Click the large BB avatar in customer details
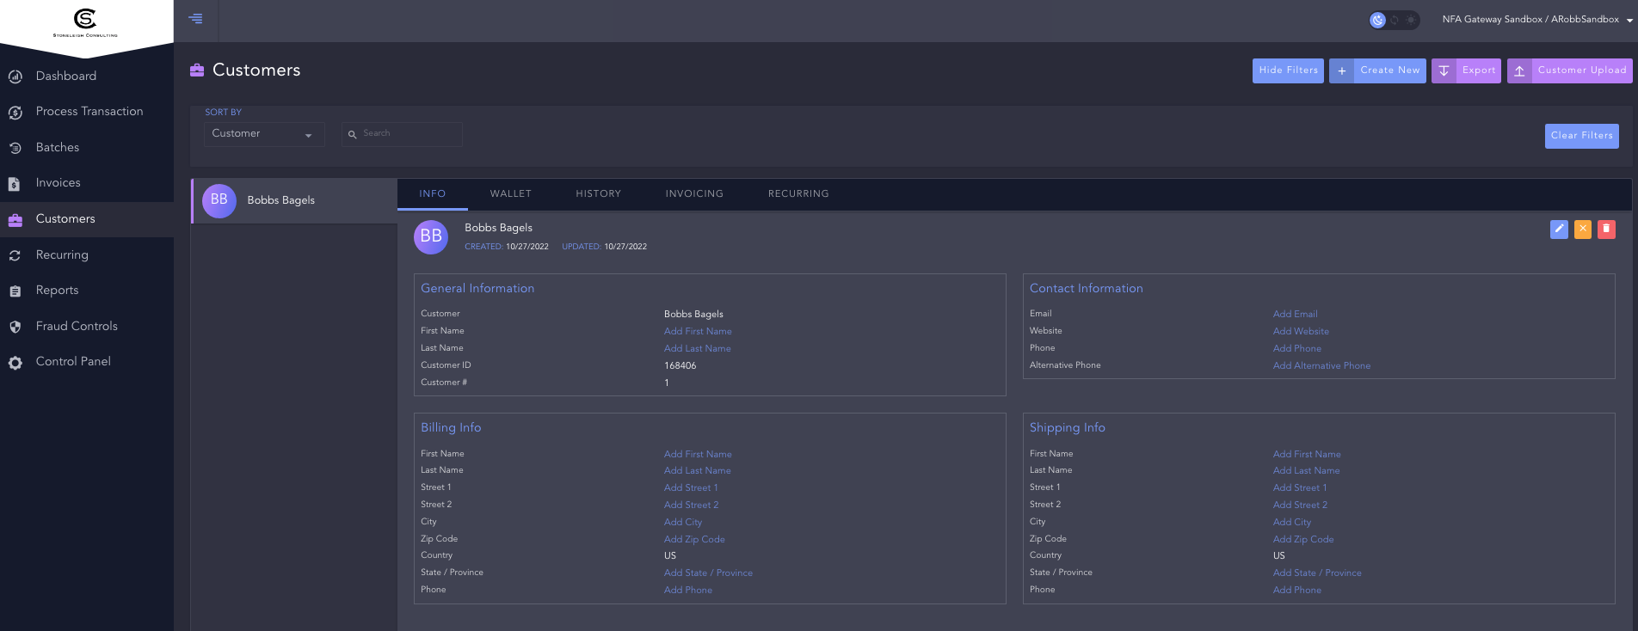 [x=431, y=236]
